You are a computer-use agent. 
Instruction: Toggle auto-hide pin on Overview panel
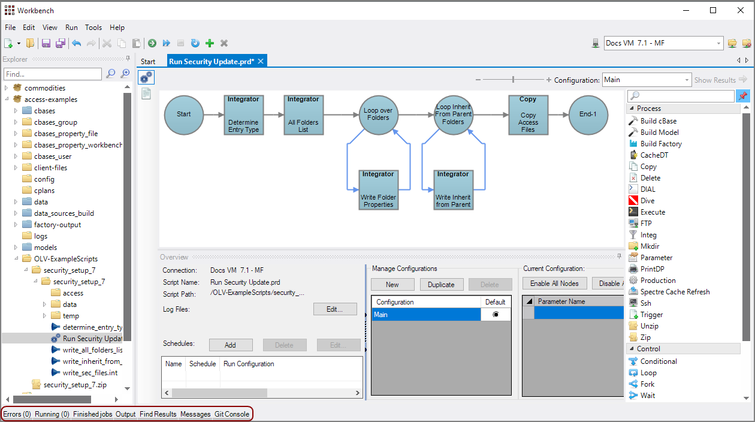pyautogui.click(x=619, y=257)
